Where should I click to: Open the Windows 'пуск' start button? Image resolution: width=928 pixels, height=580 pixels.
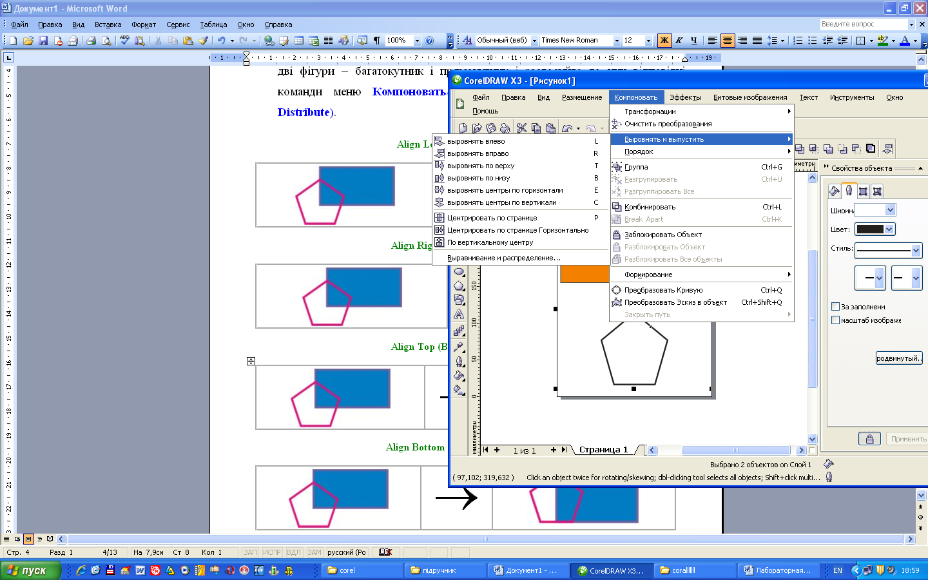[30, 570]
